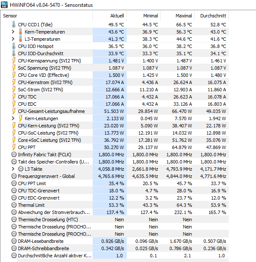This screenshot has width=256, height=262.
Task: Click lightning icon beside CPU-Kernstrom (SVI2 TFN)
Action: [14, 82]
